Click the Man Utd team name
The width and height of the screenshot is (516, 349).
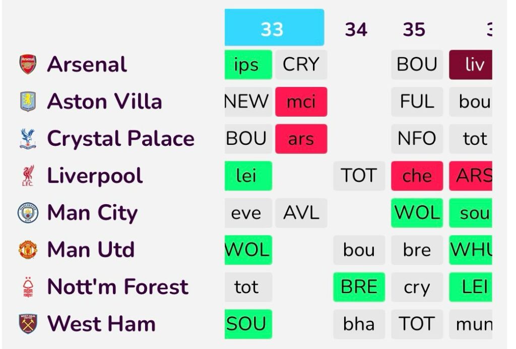pos(91,250)
